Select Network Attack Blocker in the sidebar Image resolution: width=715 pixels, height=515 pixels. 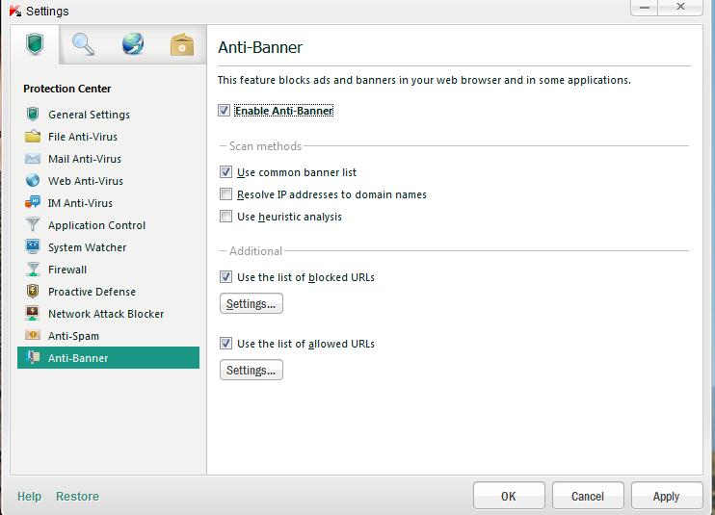tap(106, 314)
